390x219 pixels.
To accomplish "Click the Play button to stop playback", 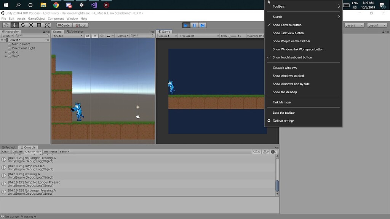I will tap(185, 25).
